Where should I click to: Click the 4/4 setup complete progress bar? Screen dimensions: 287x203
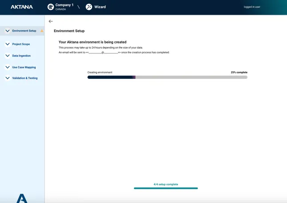(x=166, y=188)
